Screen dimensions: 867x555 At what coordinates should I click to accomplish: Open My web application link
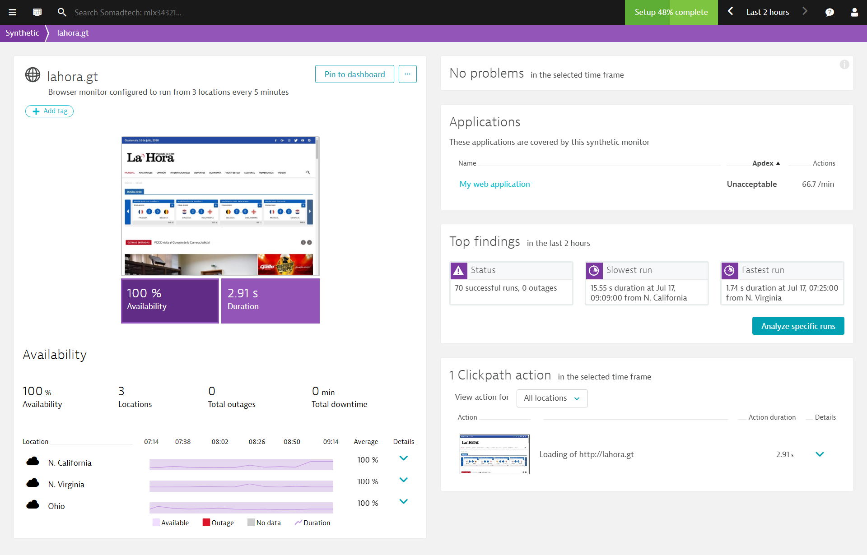coord(494,184)
